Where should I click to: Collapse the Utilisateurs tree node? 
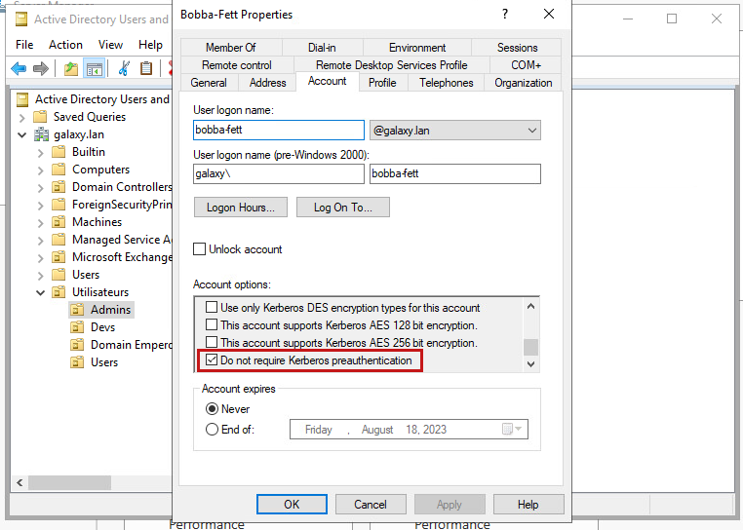[x=40, y=292]
